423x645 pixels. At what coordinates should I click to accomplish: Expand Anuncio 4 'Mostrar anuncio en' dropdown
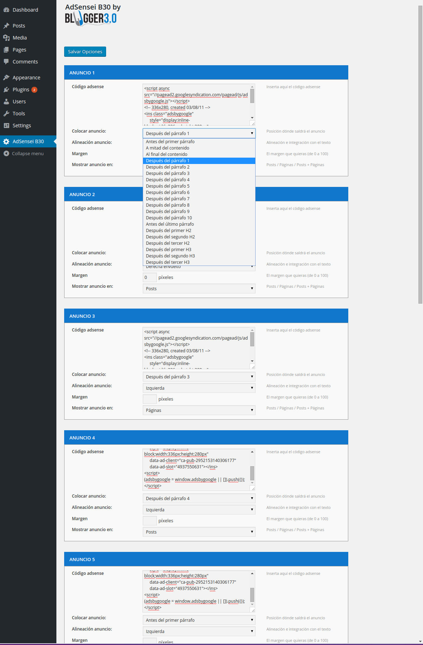point(199,532)
